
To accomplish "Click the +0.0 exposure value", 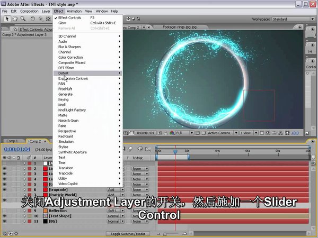I will tap(295, 133).
